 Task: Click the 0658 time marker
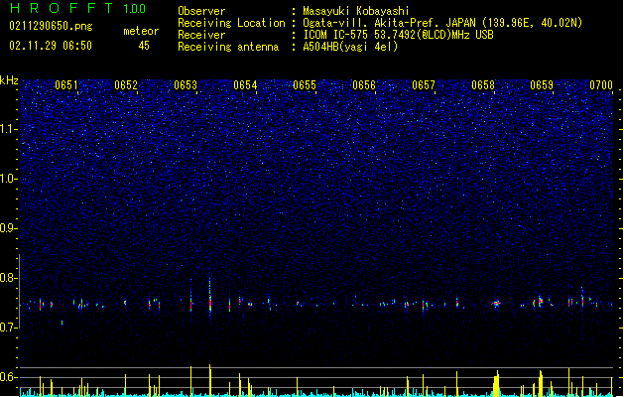click(483, 85)
